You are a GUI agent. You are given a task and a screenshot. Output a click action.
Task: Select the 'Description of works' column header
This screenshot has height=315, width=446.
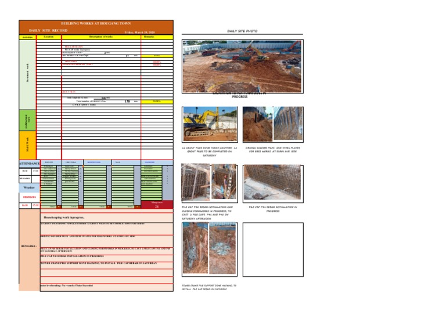[101, 37]
